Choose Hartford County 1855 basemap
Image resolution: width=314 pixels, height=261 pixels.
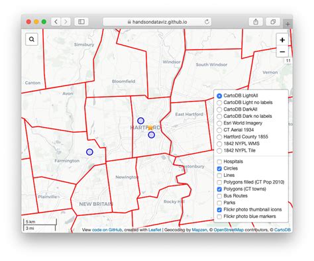pyautogui.click(x=242, y=136)
